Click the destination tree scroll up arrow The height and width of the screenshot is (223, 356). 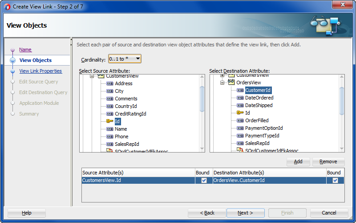[x=342, y=77]
